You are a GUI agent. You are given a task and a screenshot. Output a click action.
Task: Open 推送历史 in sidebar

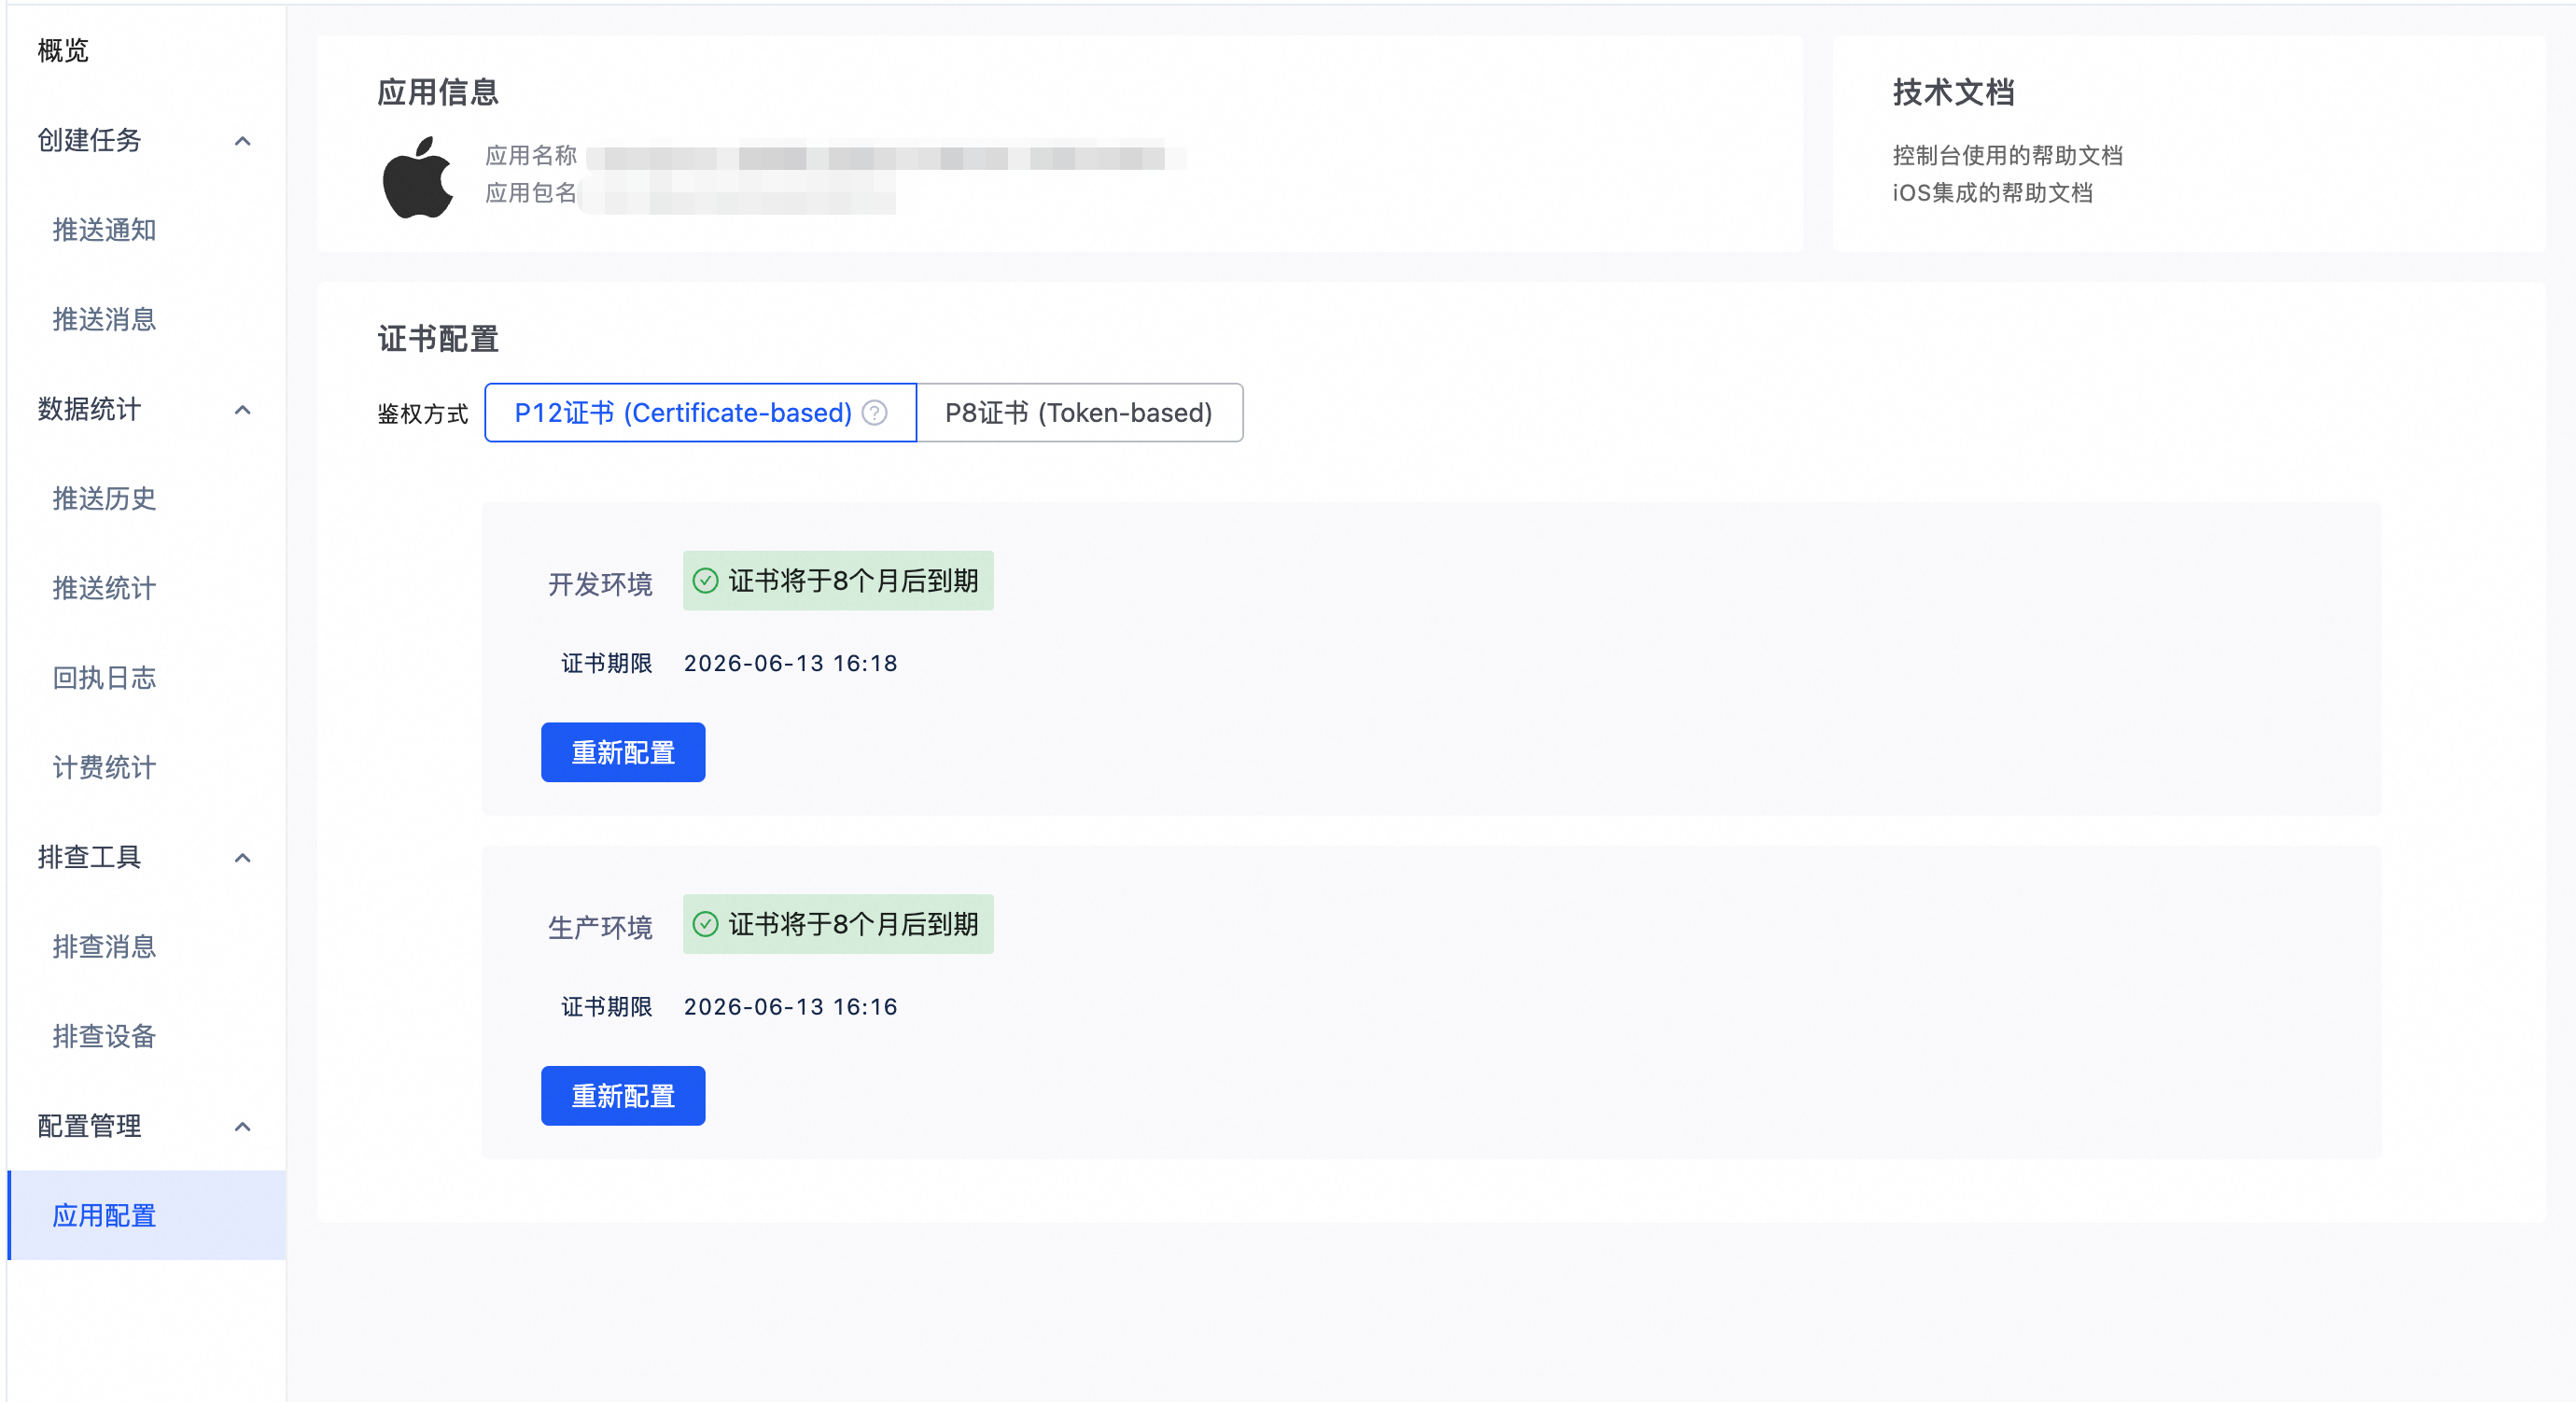(x=104, y=499)
